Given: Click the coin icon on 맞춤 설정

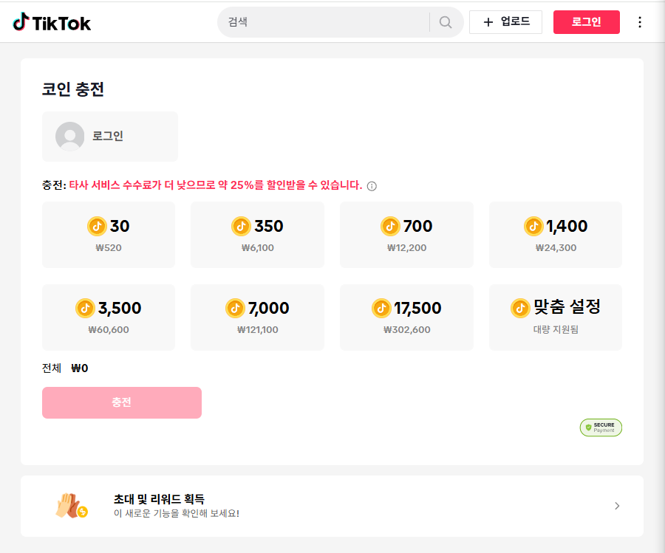Looking at the screenshot, I should pyautogui.click(x=520, y=308).
